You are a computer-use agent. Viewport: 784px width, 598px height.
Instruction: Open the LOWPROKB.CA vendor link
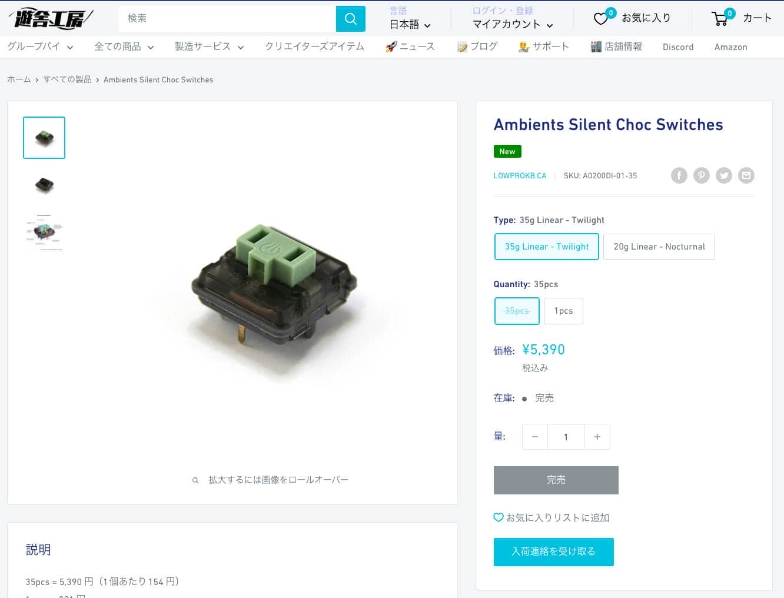pos(520,175)
